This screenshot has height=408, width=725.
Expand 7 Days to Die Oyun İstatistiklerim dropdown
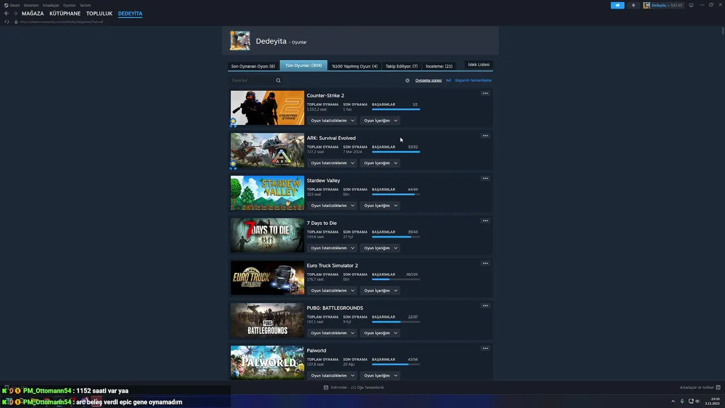[332, 248]
